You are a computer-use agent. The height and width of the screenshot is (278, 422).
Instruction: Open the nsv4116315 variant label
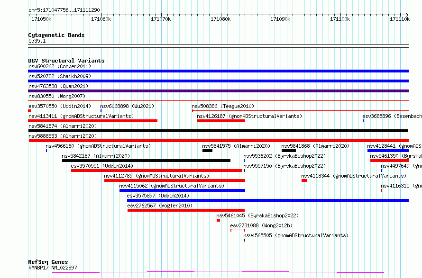401,186
